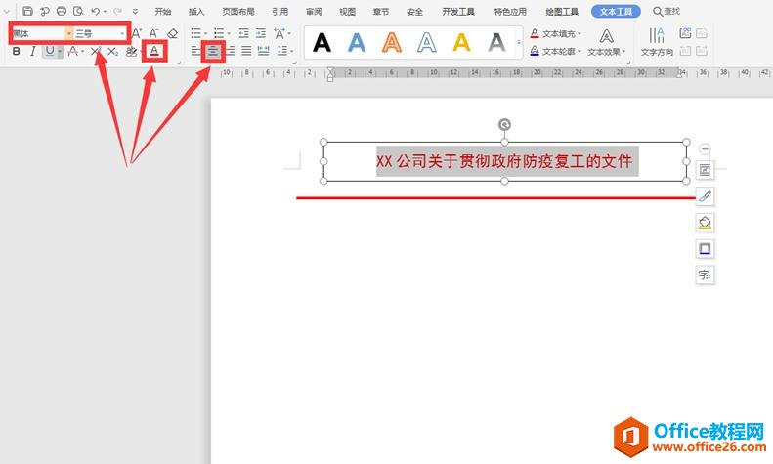Viewport: 773px width, 464px height.
Task: Align text right
Action: (x=231, y=51)
